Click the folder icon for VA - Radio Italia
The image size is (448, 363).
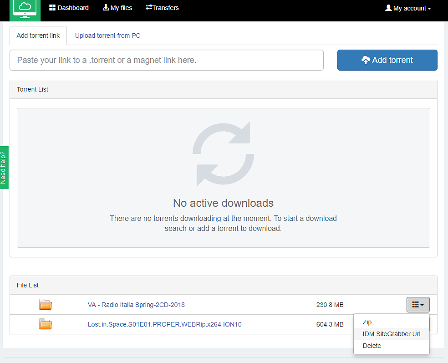[46, 305]
